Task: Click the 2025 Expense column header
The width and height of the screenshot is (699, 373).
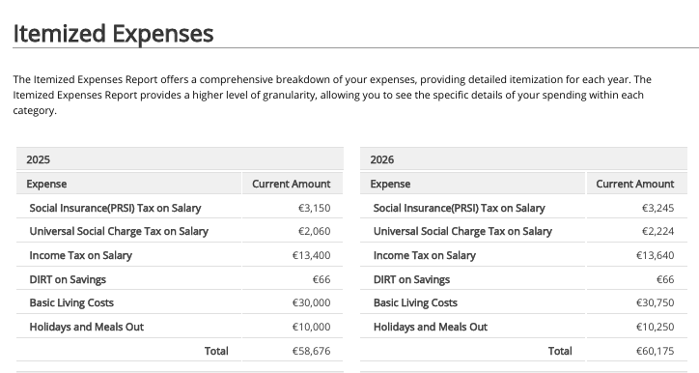Action: (128, 184)
